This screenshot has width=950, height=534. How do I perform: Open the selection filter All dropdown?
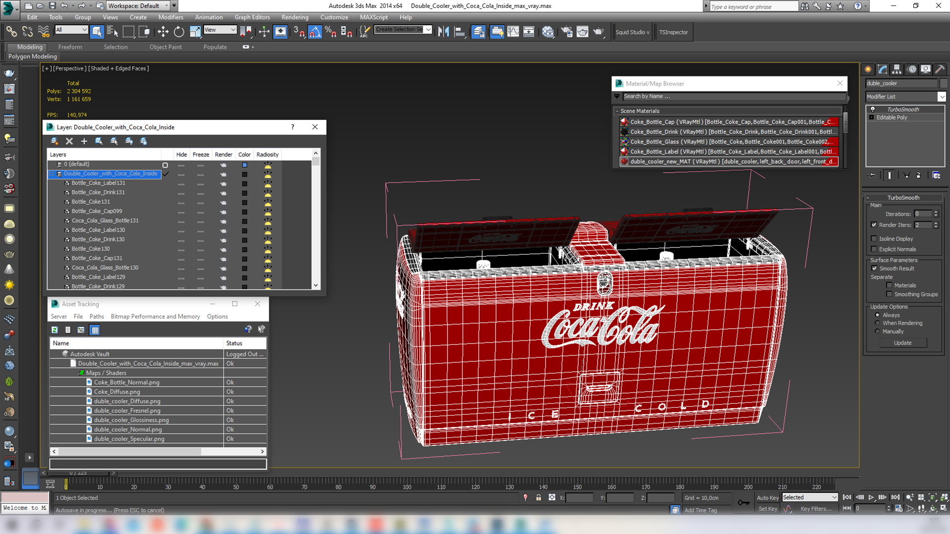71,30
